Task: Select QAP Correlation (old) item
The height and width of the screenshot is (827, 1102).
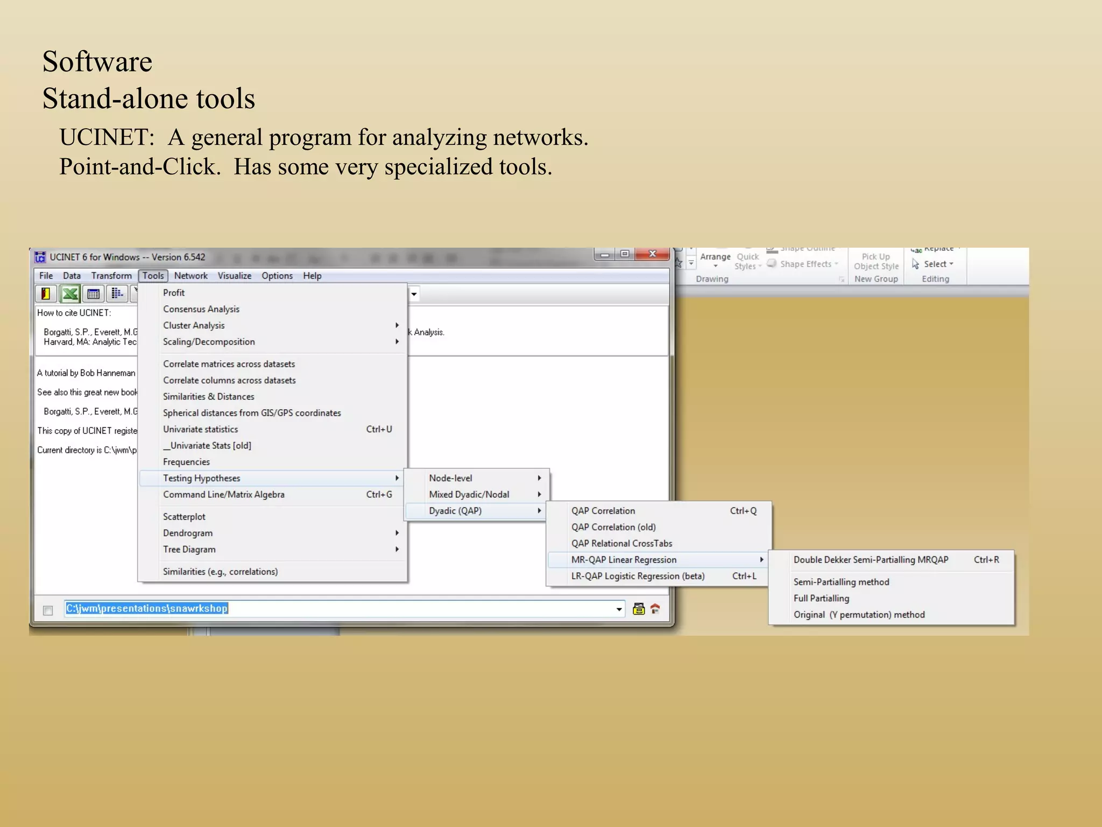Action: pyautogui.click(x=659, y=527)
